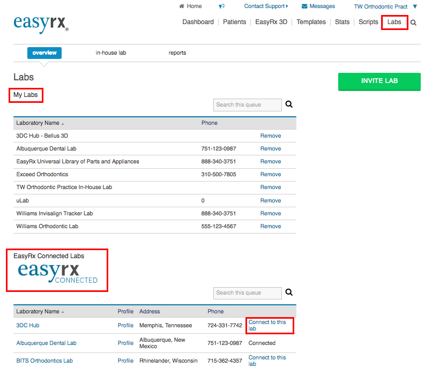432x368 pixels.
Task: Open the Scripts menu item
Action: [x=368, y=22]
